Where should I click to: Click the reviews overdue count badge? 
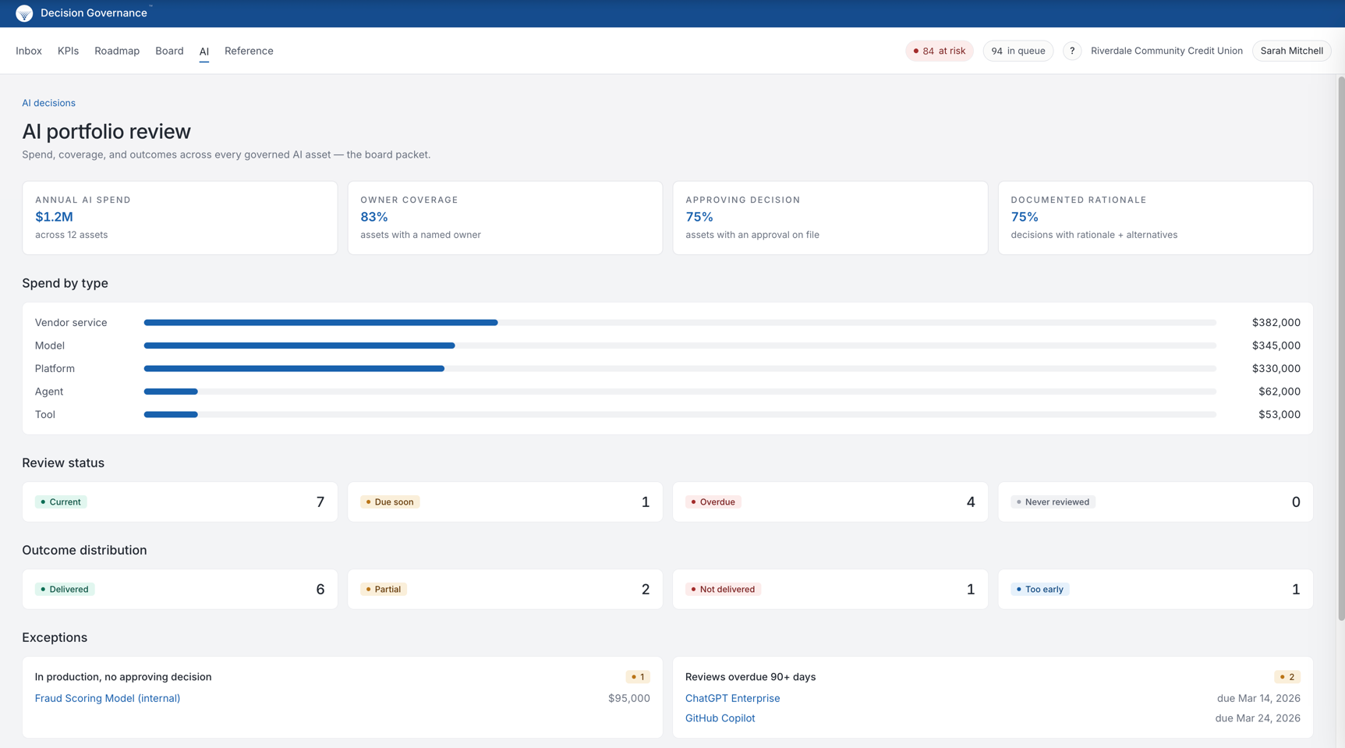coord(1287,677)
